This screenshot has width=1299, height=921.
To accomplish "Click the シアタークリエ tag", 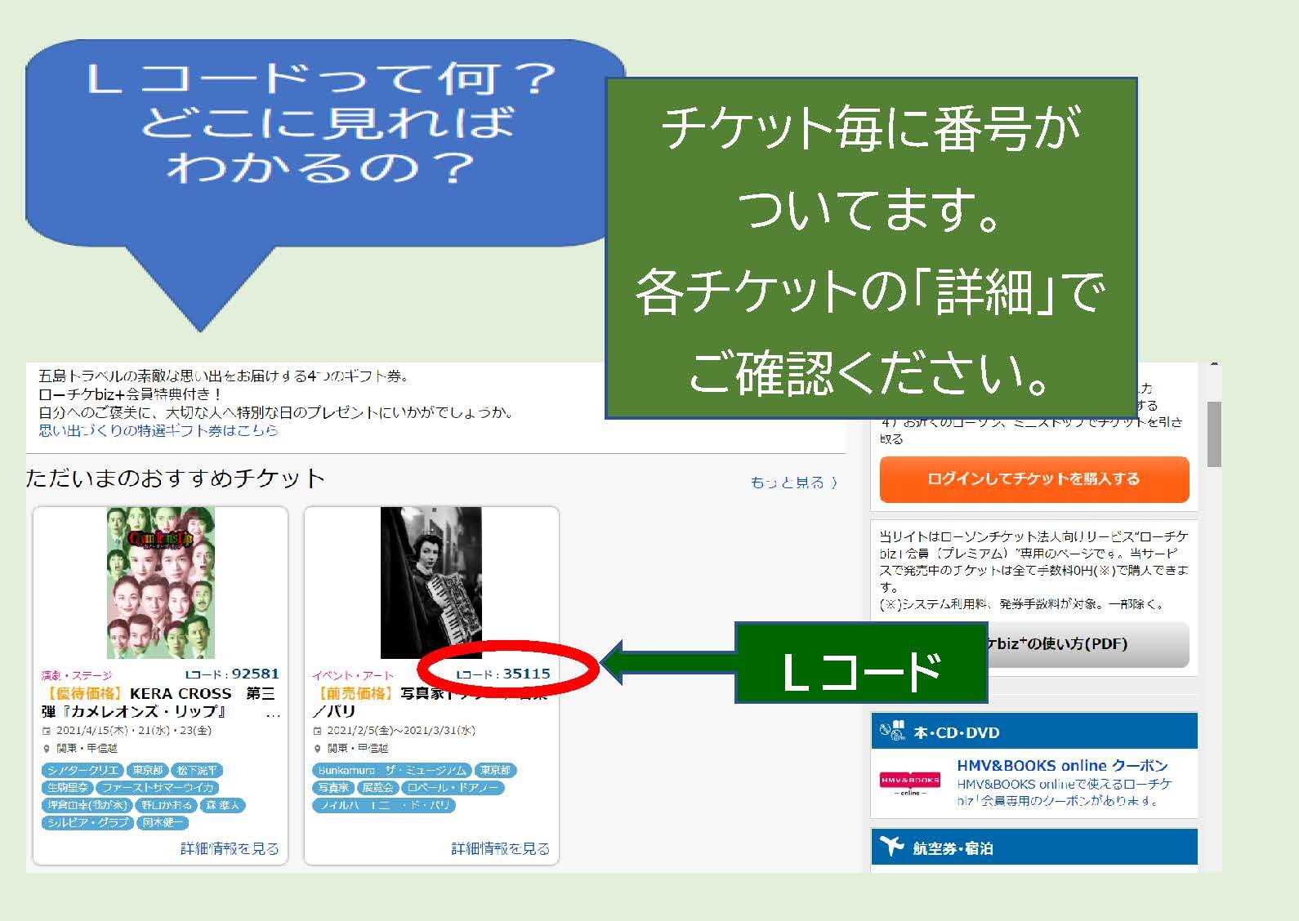I will (x=83, y=771).
